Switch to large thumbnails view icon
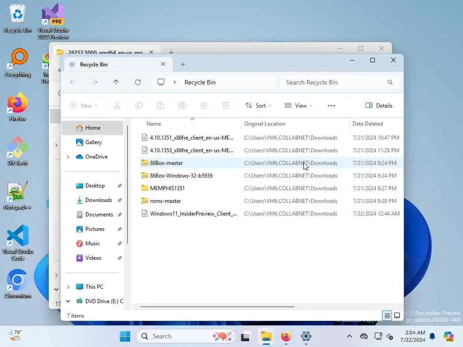This screenshot has width=463, height=347. point(397,315)
